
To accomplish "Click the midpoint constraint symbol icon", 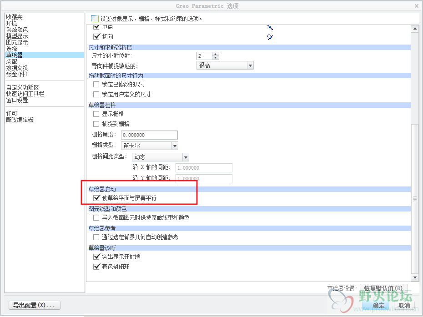I will click(x=270, y=27).
